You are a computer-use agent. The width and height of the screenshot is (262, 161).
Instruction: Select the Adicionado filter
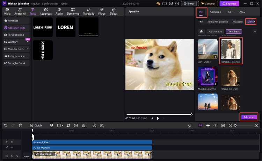point(215,31)
